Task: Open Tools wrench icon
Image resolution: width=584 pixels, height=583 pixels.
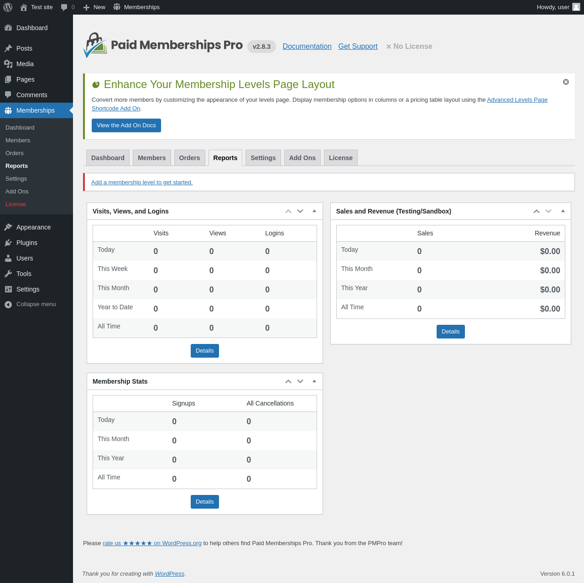Action: [x=8, y=274]
